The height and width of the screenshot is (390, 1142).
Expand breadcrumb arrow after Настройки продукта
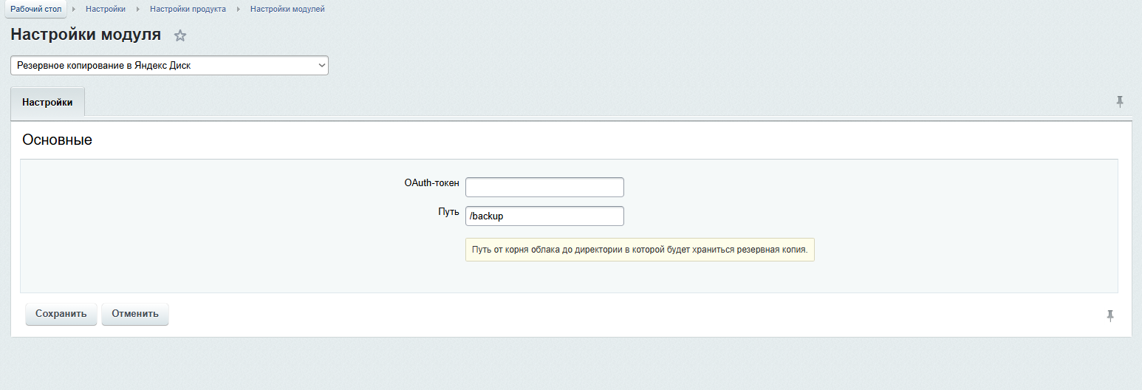pyautogui.click(x=239, y=9)
